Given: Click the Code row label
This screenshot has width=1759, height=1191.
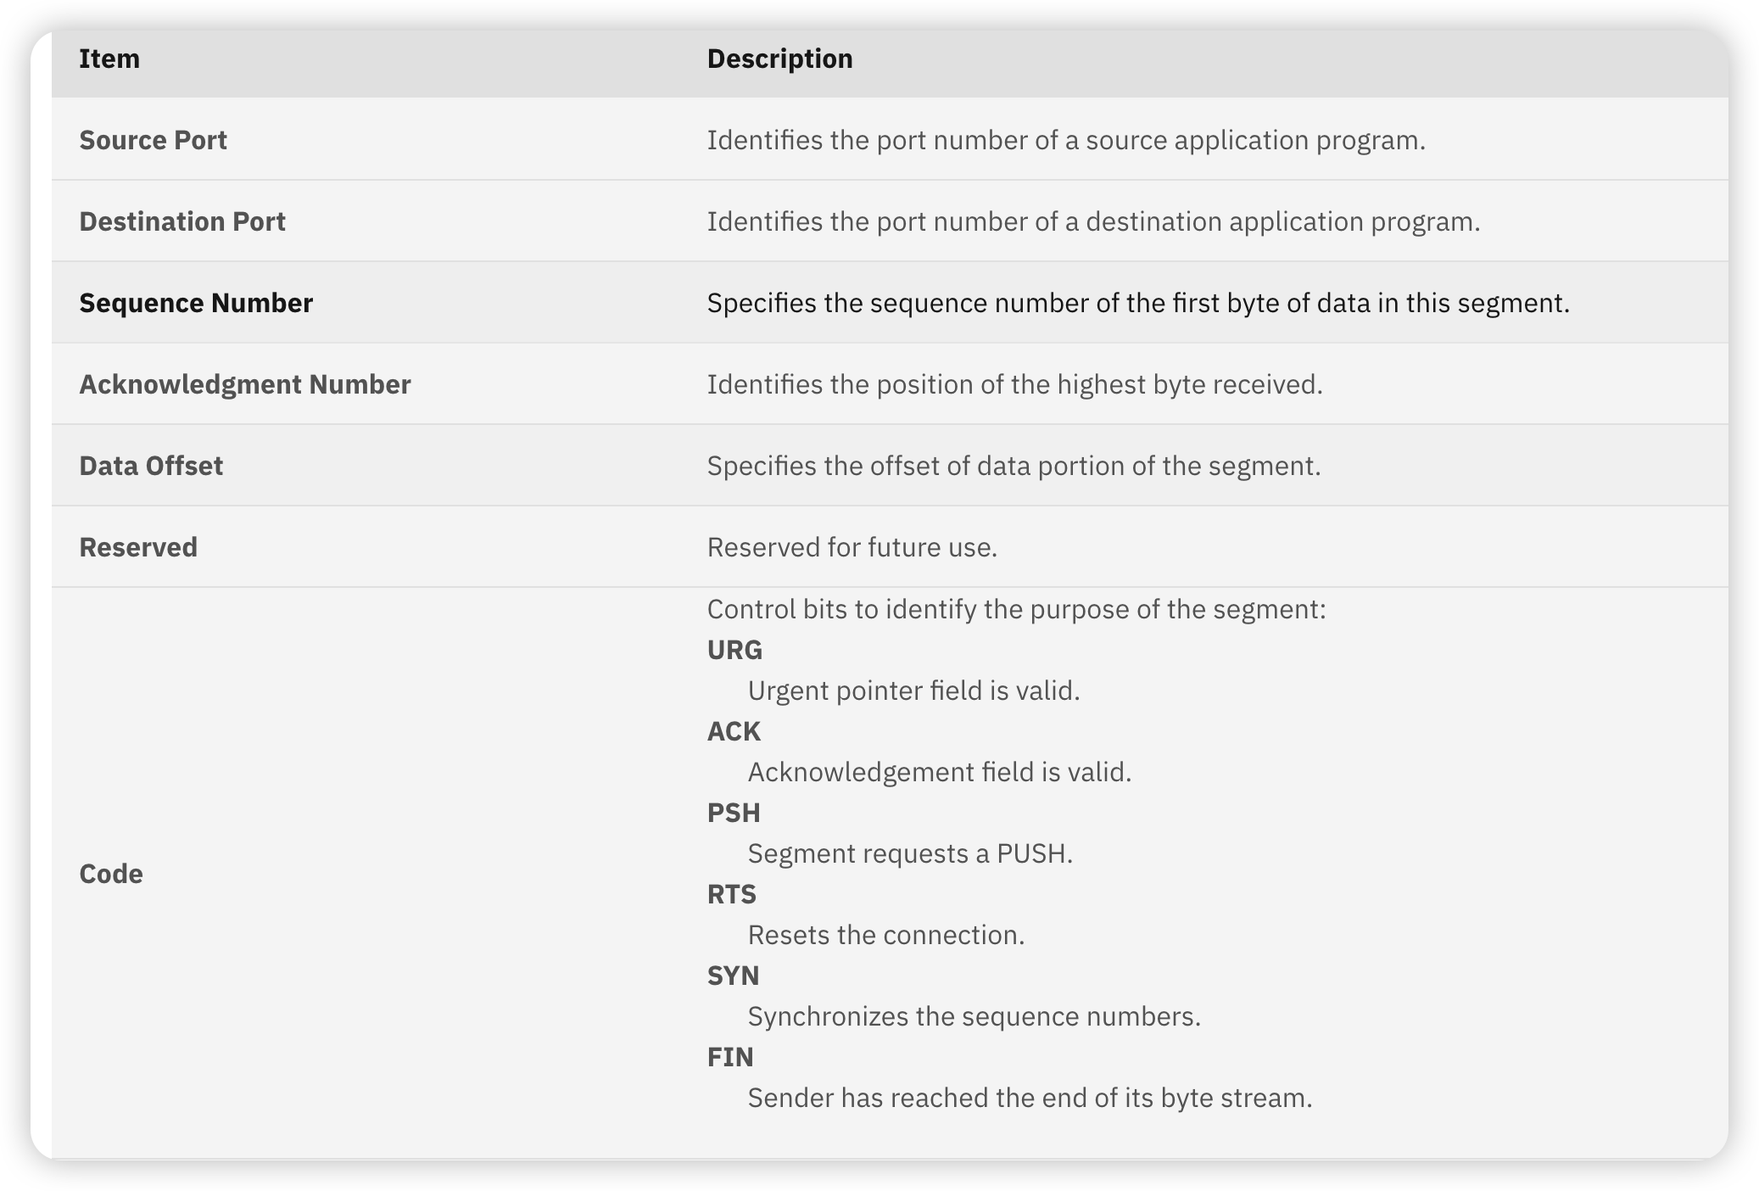Looking at the screenshot, I should [110, 874].
